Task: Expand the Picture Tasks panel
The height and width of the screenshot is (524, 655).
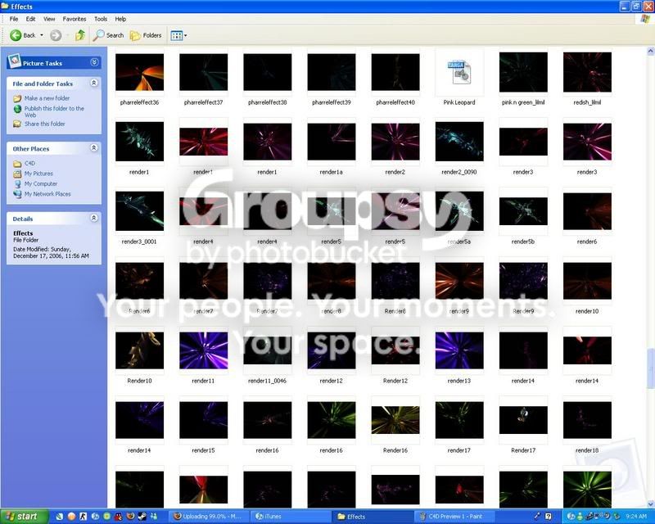Action: click(94, 63)
